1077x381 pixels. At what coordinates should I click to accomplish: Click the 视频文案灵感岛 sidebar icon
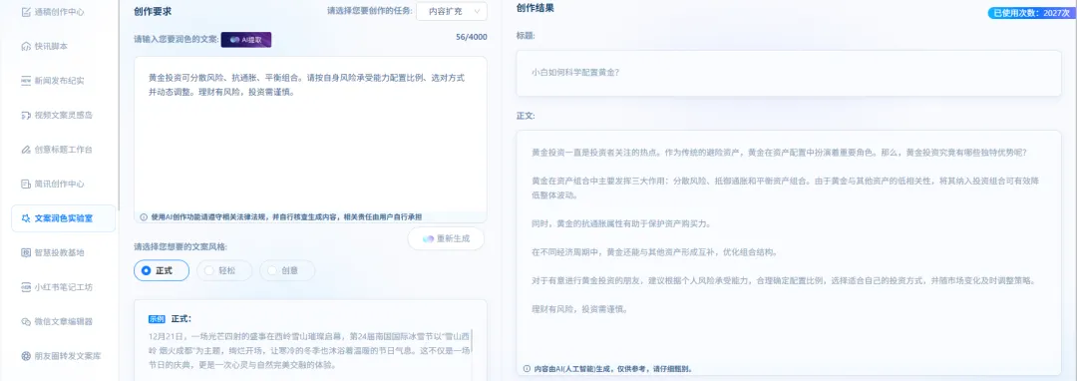(x=26, y=115)
